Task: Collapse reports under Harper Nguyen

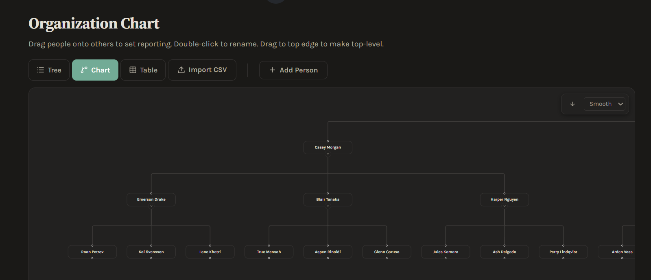Action: 505,206
